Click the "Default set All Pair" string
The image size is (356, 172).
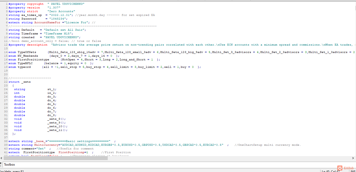[x=64, y=30]
